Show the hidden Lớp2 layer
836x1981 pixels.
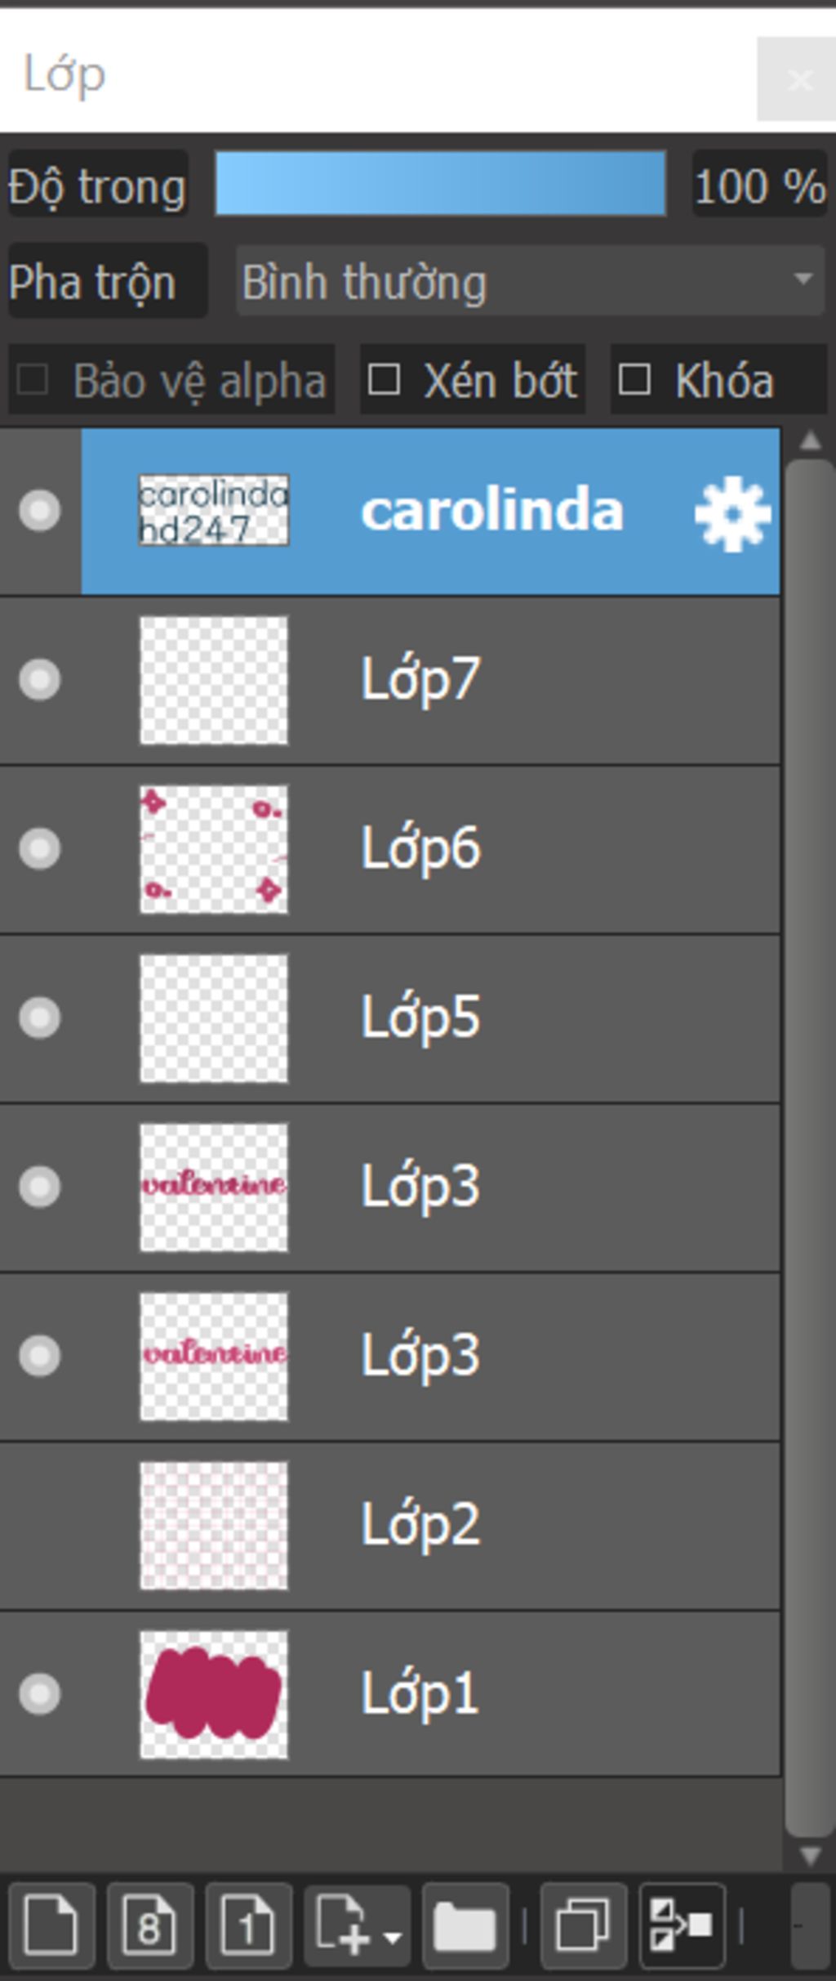(40, 1525)
